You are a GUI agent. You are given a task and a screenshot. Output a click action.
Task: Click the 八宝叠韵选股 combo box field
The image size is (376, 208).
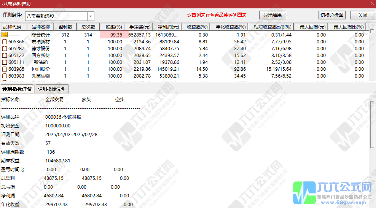tap(56, 16)
